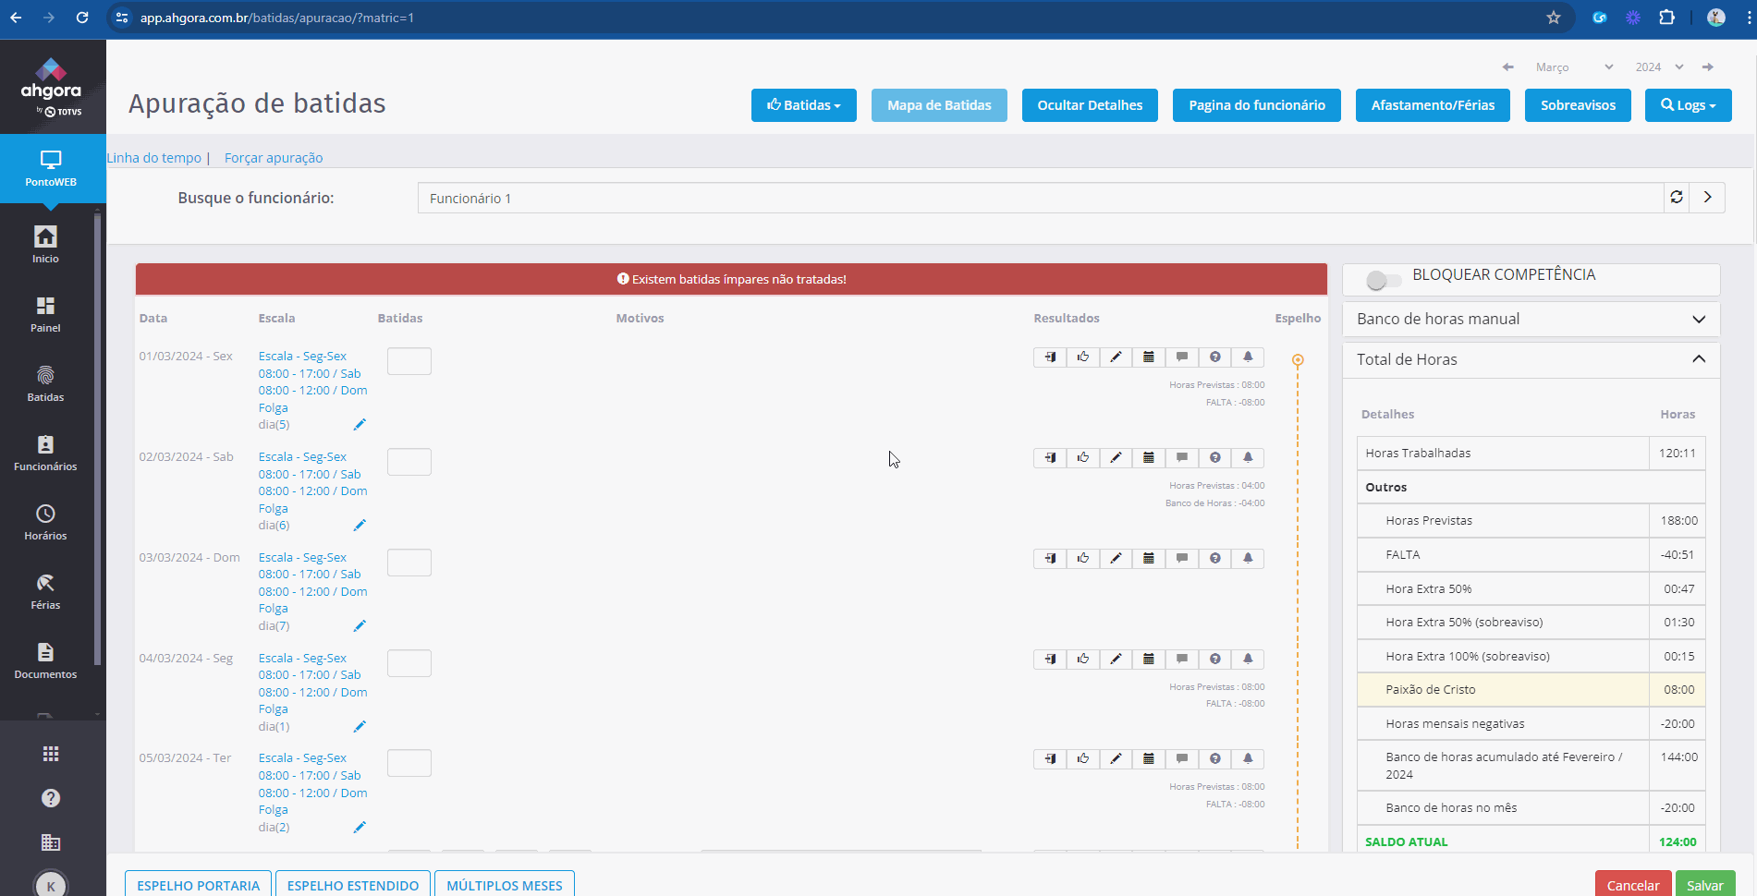
Task: Save changes with Salvar button
Action: [1705, 884]
